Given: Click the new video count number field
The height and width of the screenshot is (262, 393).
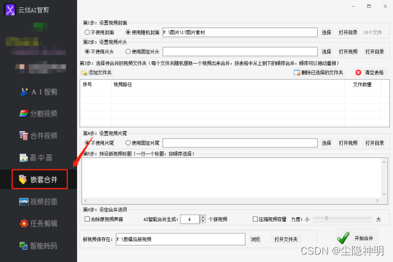Looking at the screenshot, I should click(190, 219).
